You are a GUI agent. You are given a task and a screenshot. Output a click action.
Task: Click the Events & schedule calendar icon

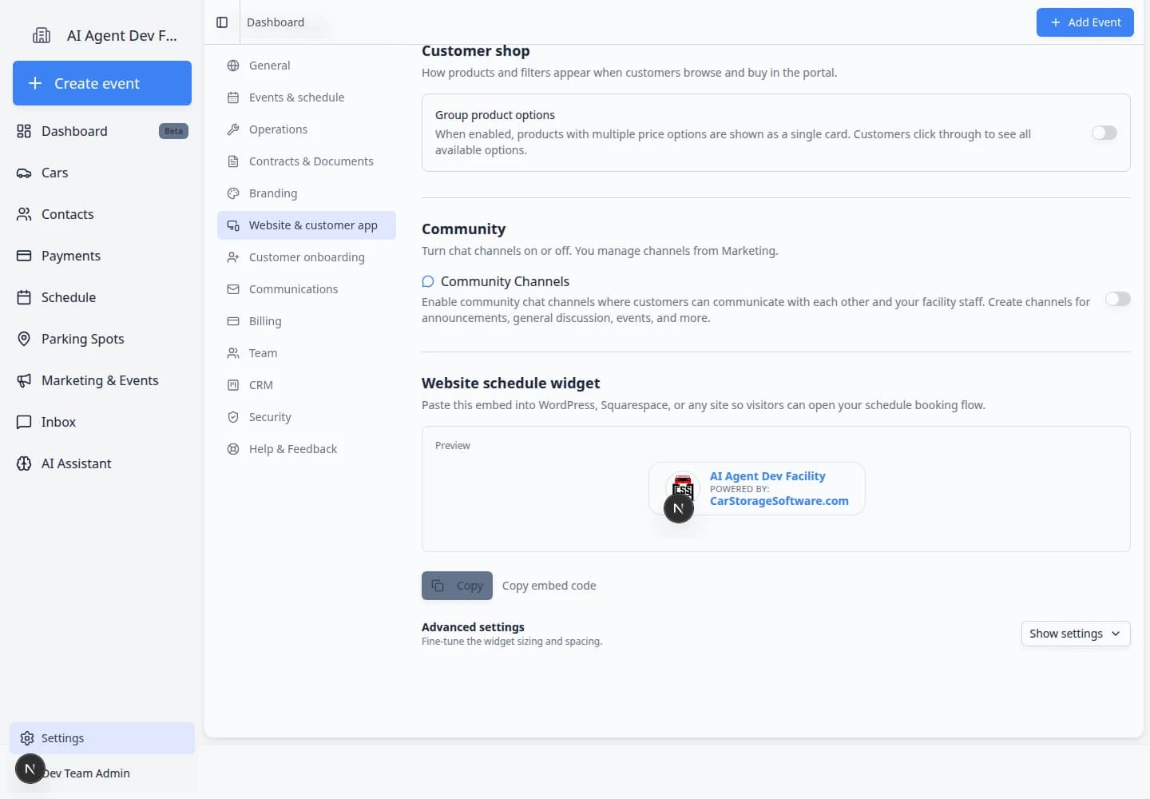click(x=233, y=97)
